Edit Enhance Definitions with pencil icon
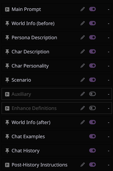 pos(83,108)
